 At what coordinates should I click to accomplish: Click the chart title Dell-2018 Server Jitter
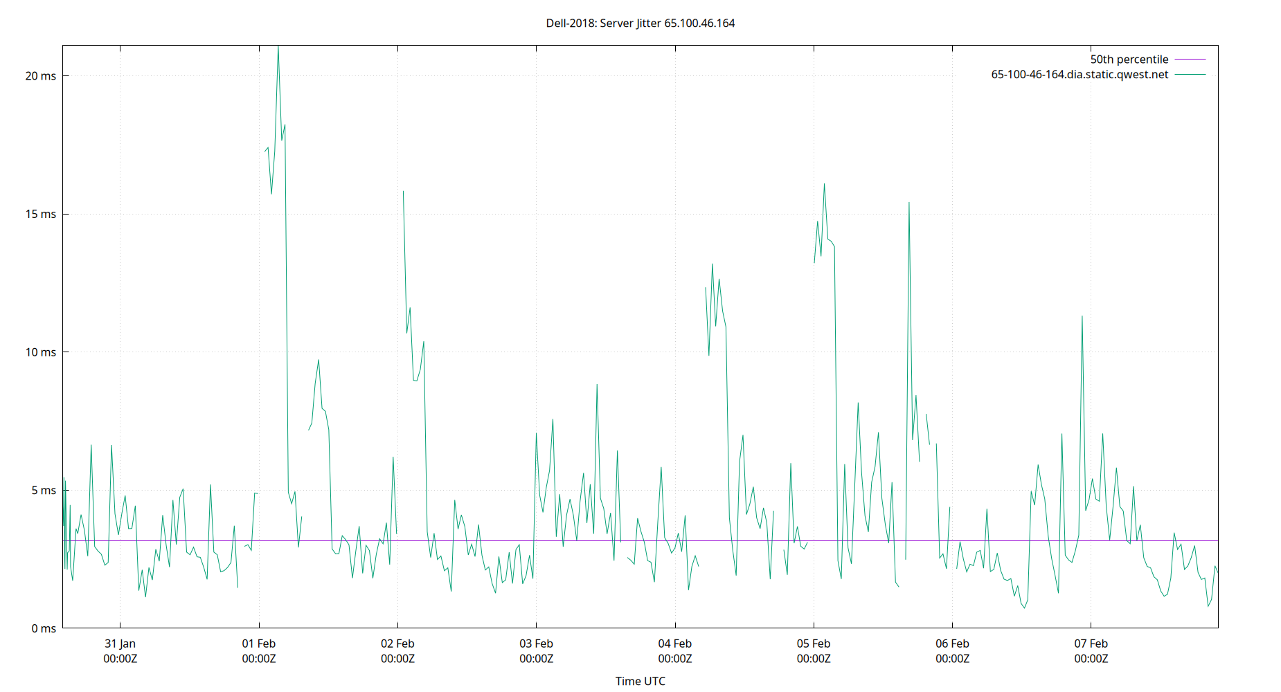640,23
